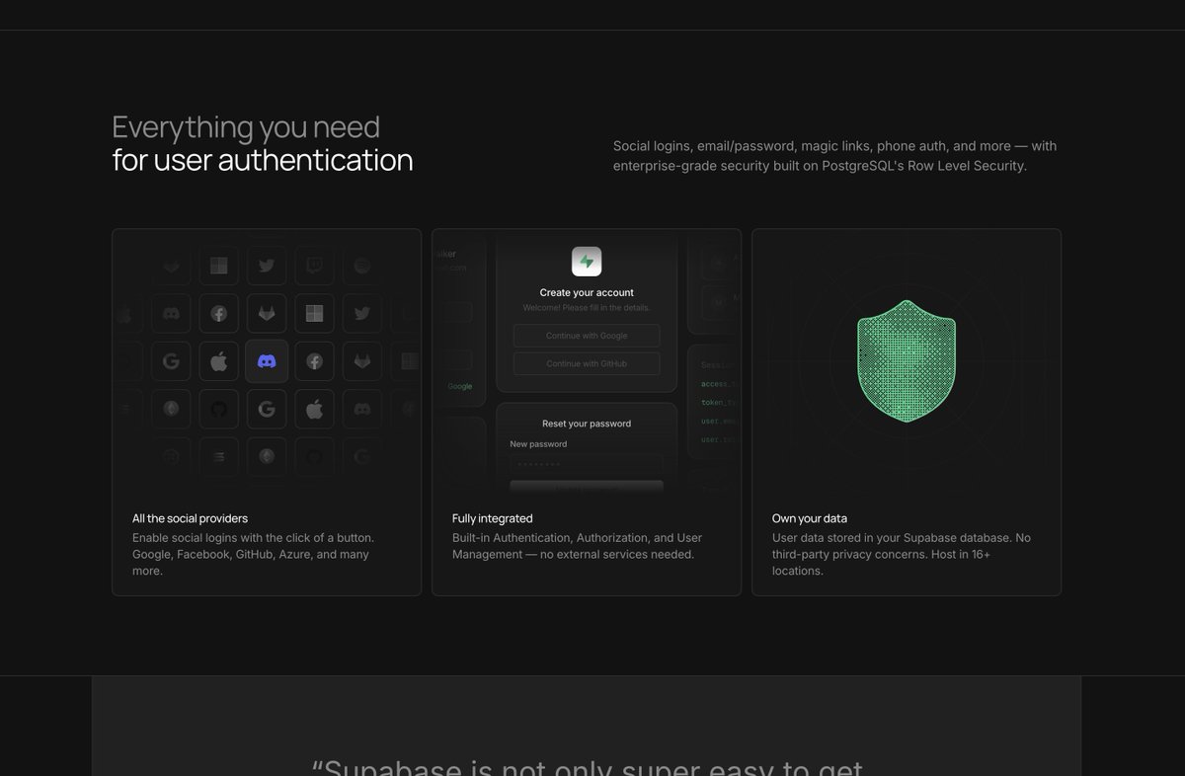This screenshot has width=1185, height=776.
Task: Click the 'Create your account' title
Action: pos(587,292)
